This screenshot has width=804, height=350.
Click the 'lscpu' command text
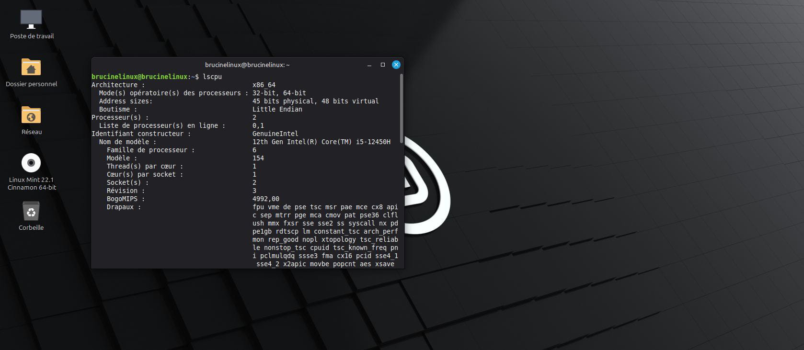pos(212,77)
